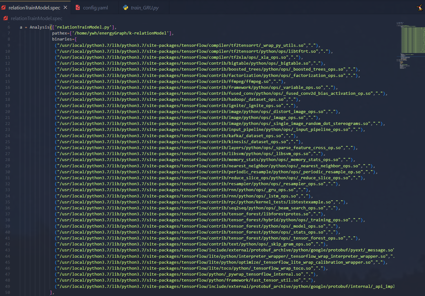Click '_factorization_ops.so' on line 14
Image resolution: width=425 pixels, height=296 pixels.
coord(318,75)
